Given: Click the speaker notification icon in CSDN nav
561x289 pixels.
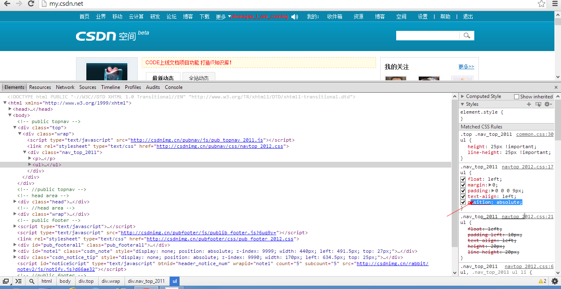Looking at the screenshot, I should coord(295,17).
